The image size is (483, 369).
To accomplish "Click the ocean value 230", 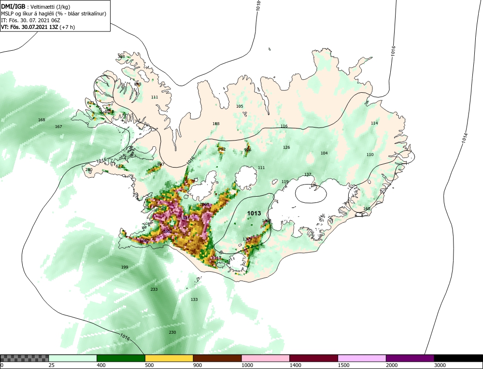I will tap(172, 332).
